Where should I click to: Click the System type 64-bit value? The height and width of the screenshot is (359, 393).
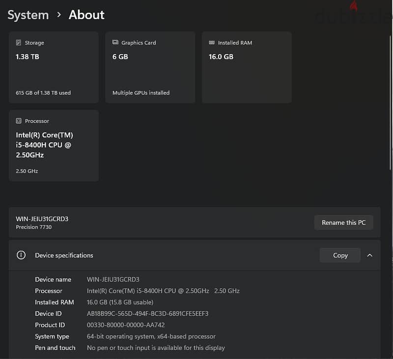pos(151,336)
